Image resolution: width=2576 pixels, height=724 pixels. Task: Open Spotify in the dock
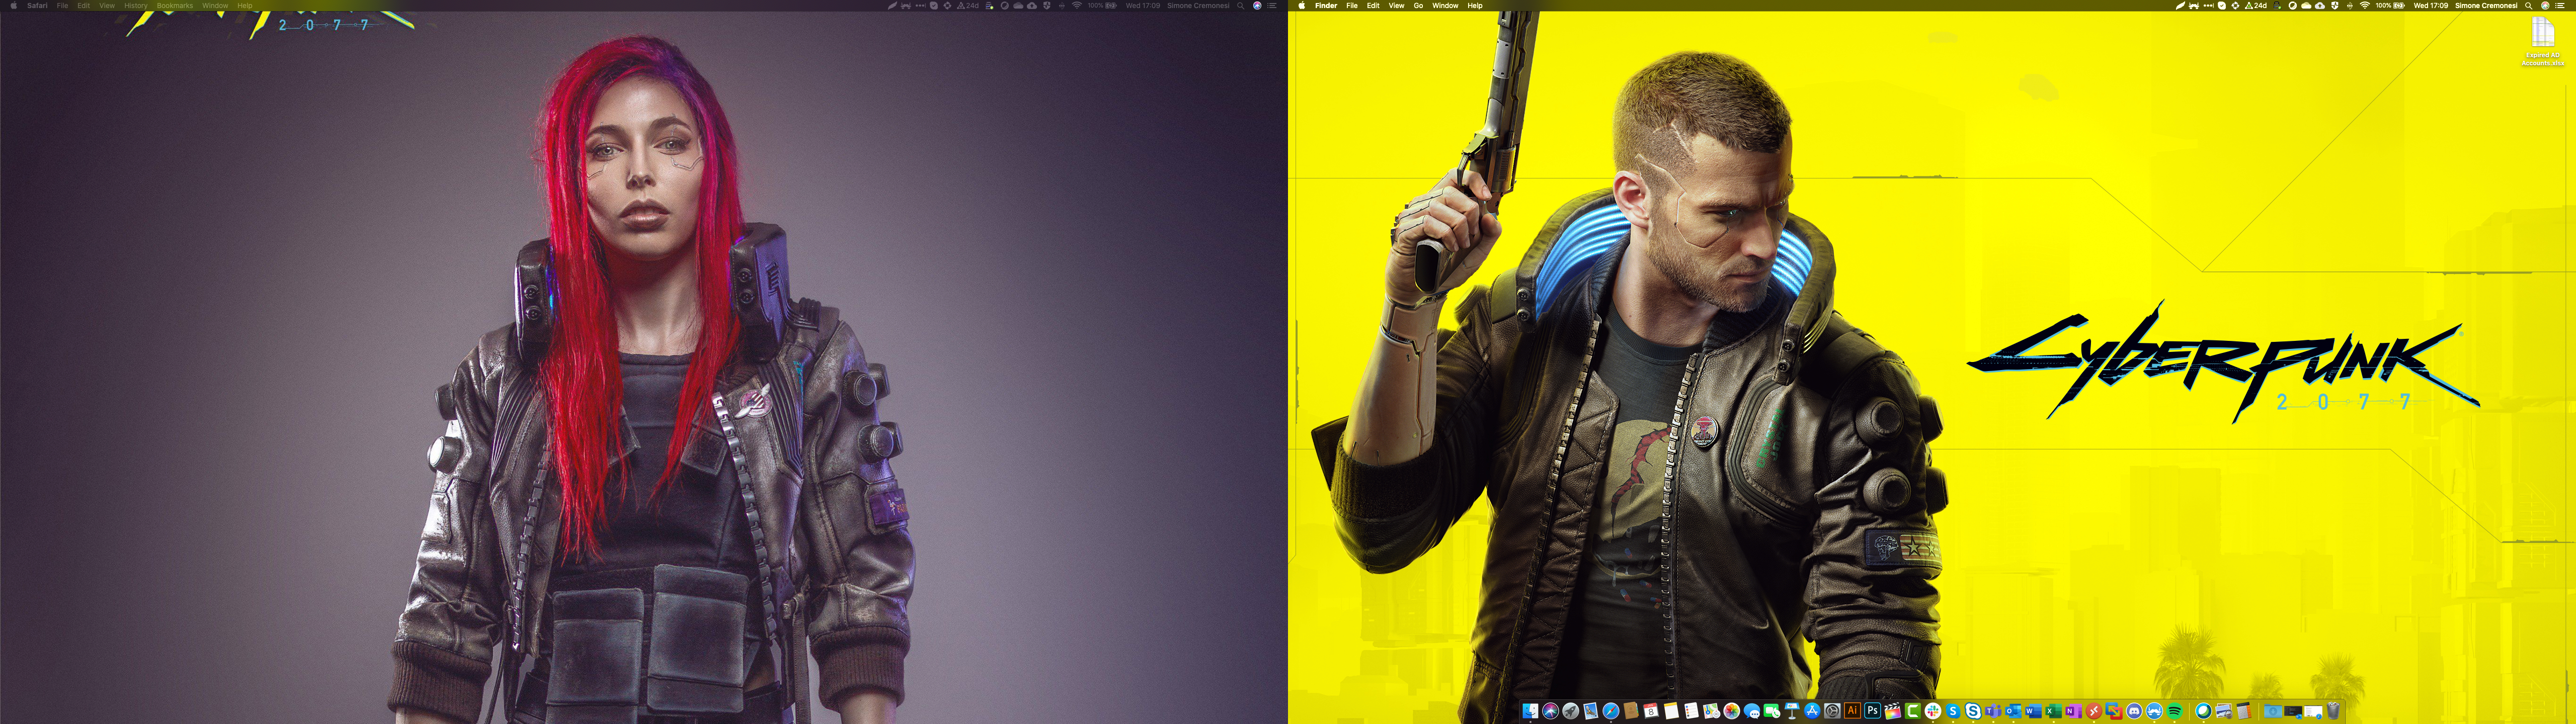[2174, 711]
